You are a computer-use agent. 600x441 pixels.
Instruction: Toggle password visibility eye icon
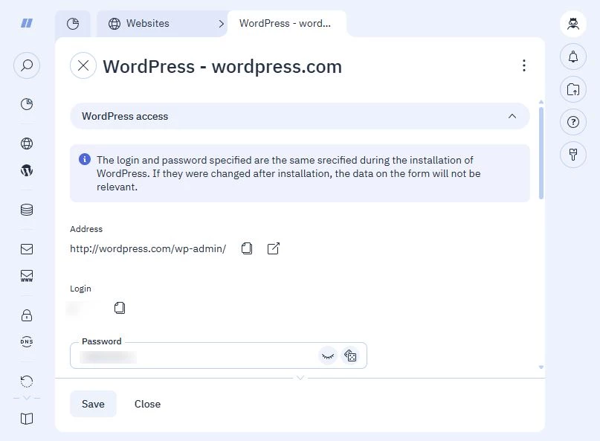328,356
